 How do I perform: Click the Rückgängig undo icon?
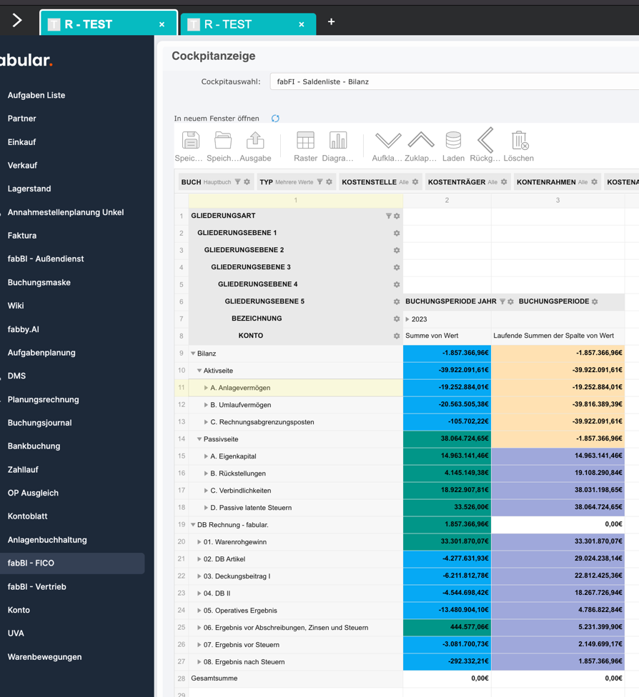click(485, 141)
